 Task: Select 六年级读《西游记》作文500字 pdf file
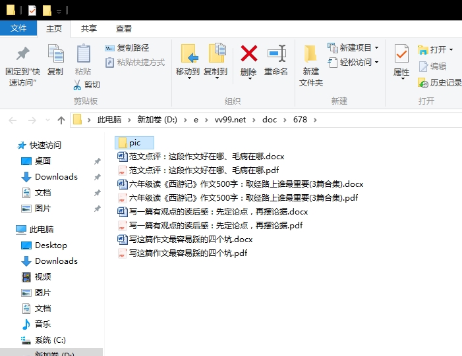click(238, 197)
